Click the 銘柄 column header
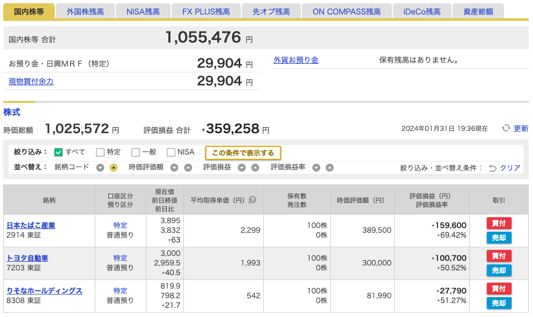The image size is (533, 317). pyautogui.click(x=49, y=200)
